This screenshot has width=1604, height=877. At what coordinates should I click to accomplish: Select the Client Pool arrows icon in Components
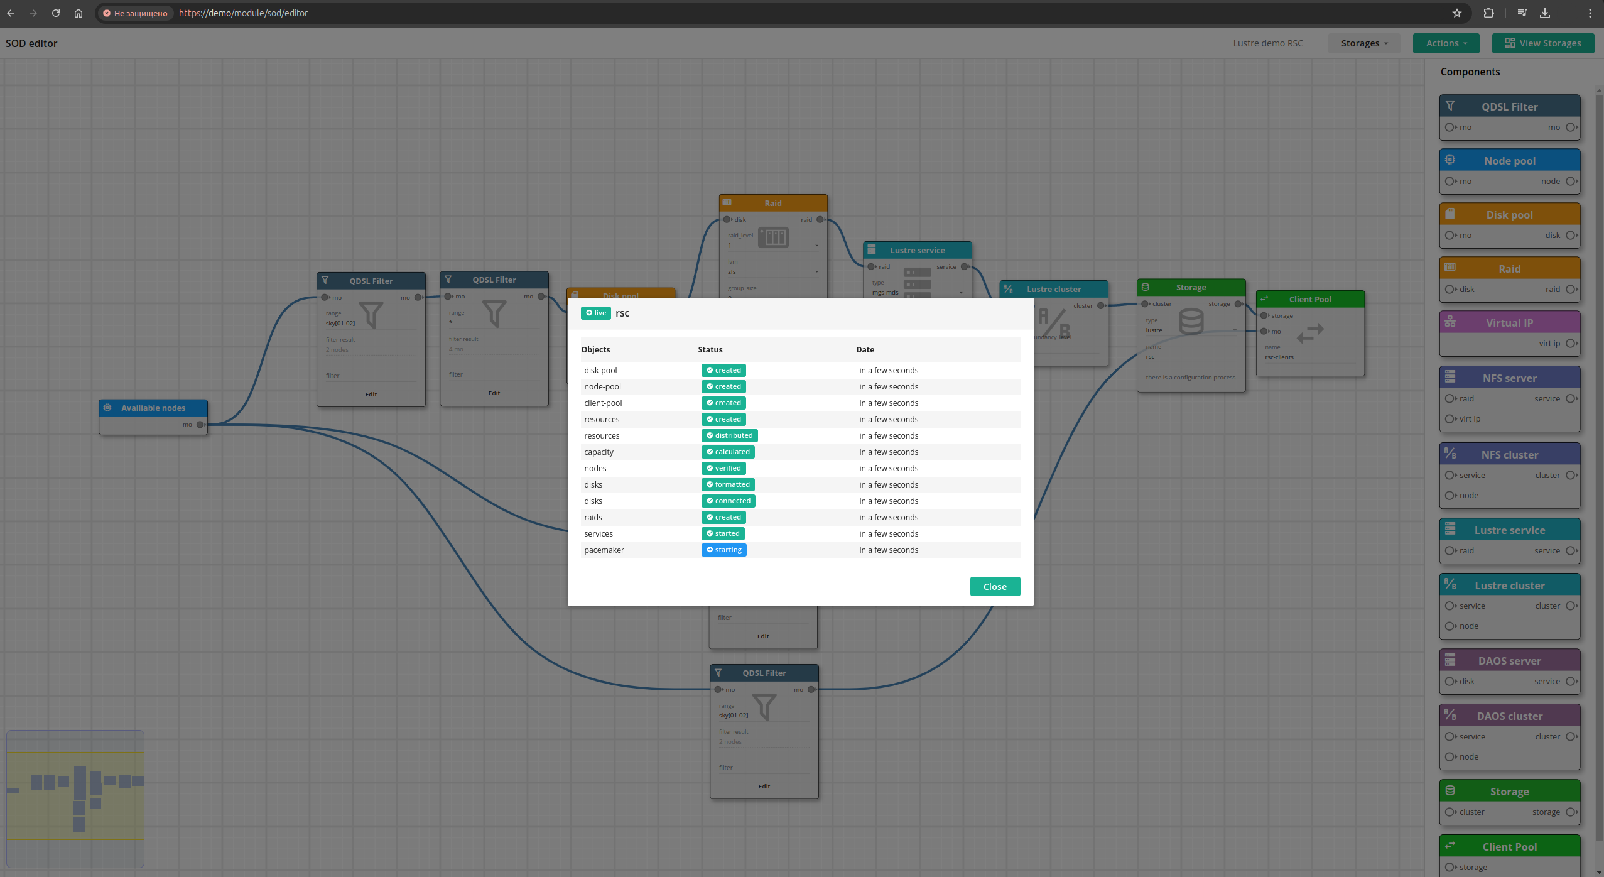pos(1450,845)
